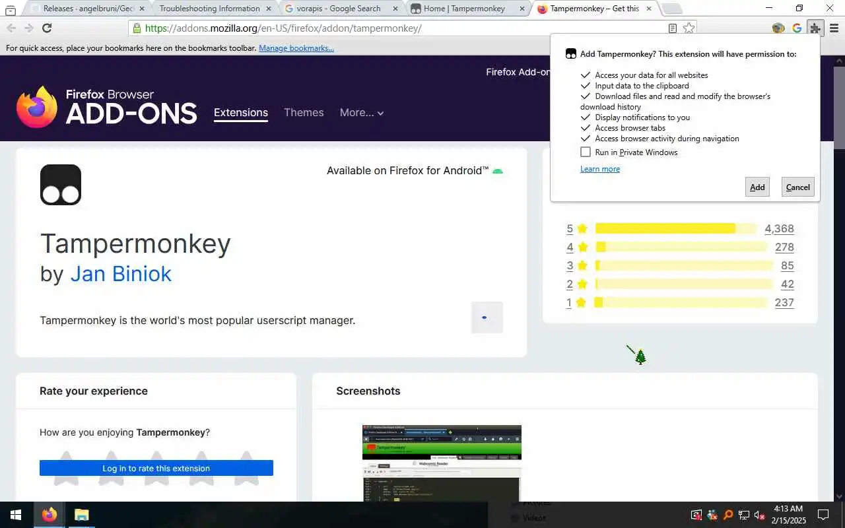This screenshot has height=528, width=845.
Task: Open the browser hamburger menu
Action: point(834,28)
